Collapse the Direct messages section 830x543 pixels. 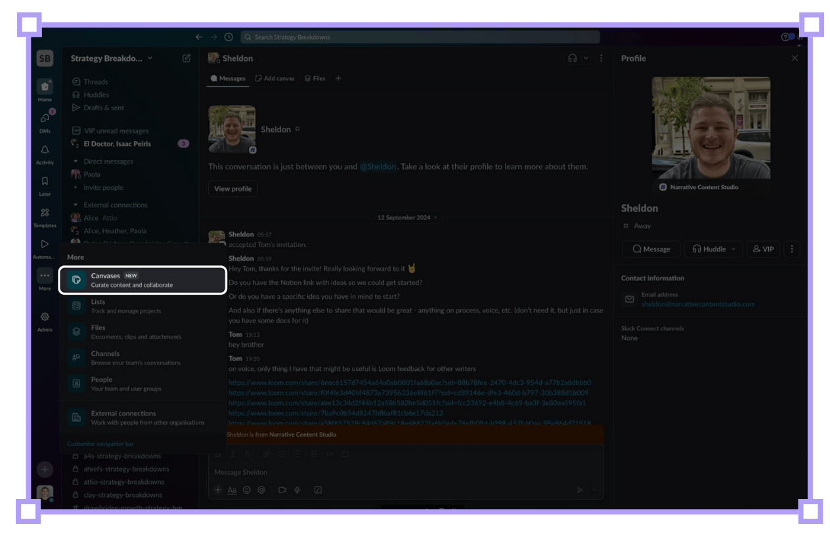coord(76,162)
